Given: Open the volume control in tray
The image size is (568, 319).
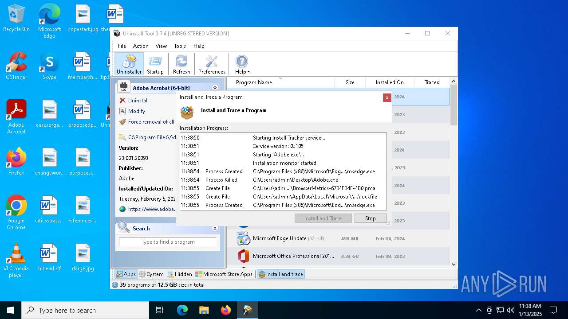Looking at the screenshot, I should pos(511,310).
